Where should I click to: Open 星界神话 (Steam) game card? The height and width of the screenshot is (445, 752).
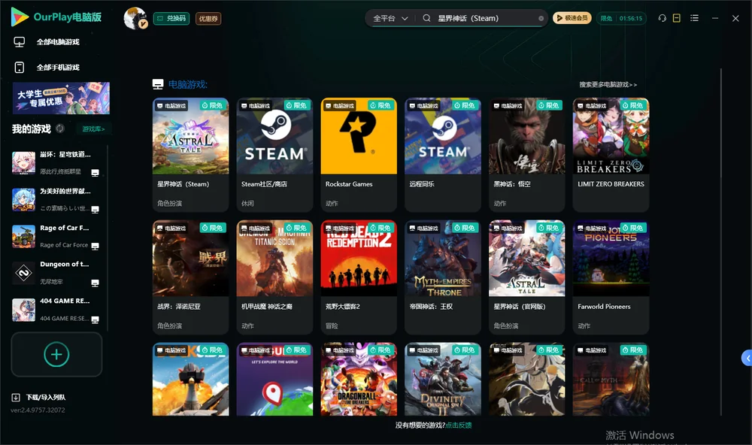[x=190, y=154]
